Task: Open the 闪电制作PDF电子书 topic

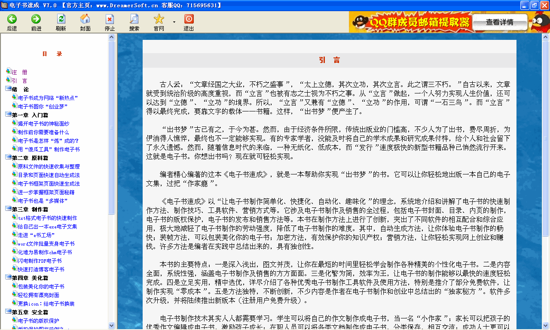Action: click(40, 261)
